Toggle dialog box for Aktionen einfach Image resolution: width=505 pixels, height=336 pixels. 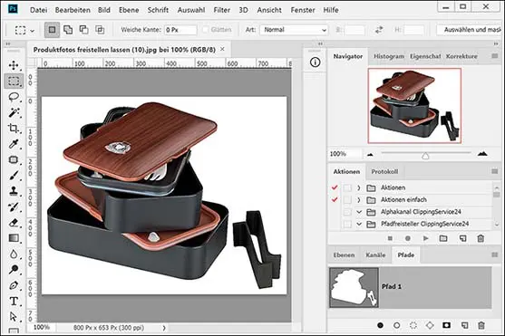pos(347,200)
